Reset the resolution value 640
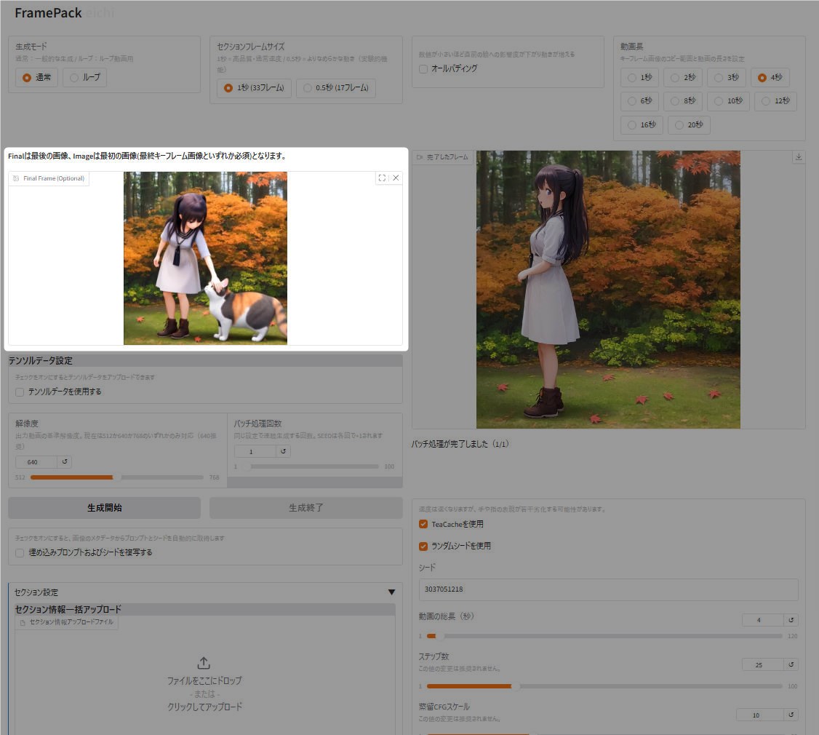This screenshot has width=819, height=735. [65, 462]
